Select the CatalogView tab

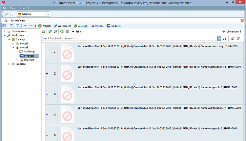[x=15, y=21]
